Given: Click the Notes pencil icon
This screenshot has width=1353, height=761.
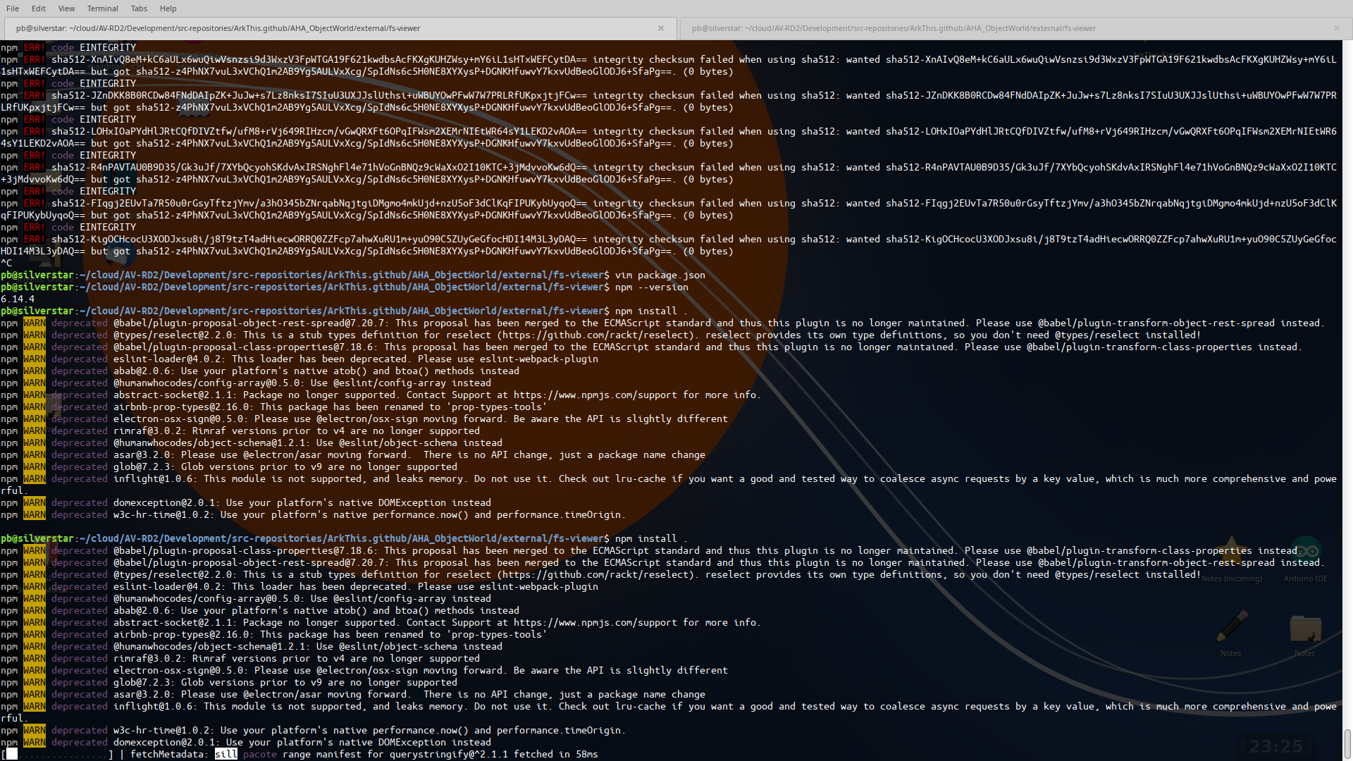Looking at the screenshot, I should (x=1231, y=627).
